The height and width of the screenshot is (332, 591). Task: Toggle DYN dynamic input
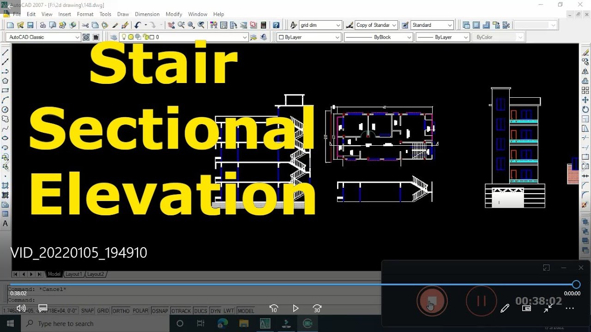pyautogui.click(x=215, y=311)
